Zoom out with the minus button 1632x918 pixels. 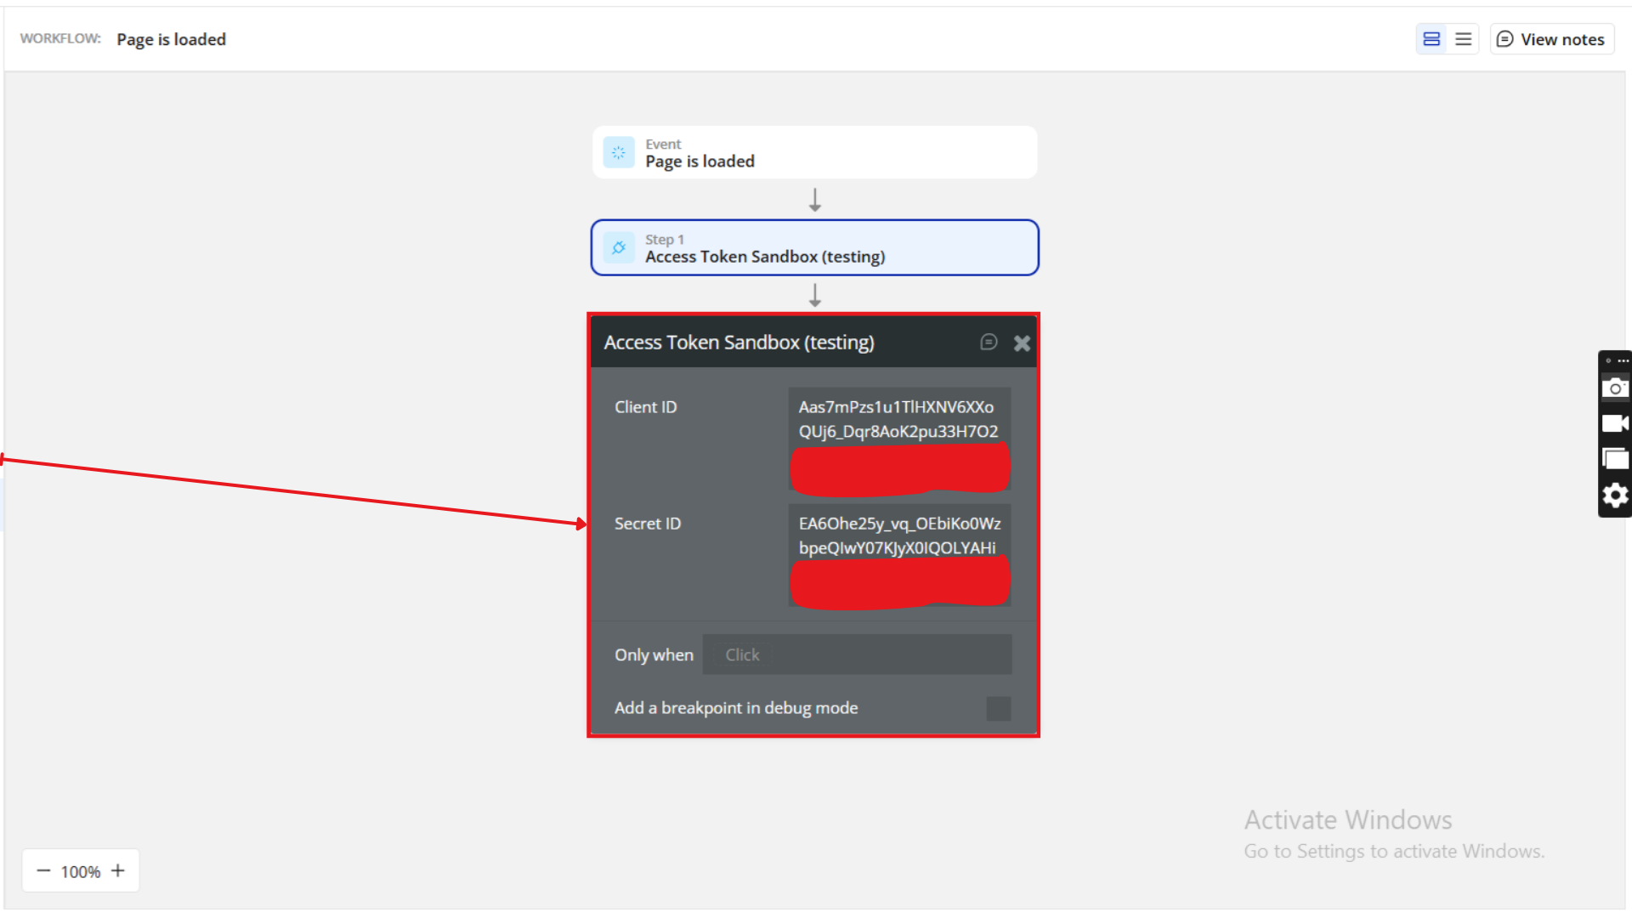pos(43,871)
